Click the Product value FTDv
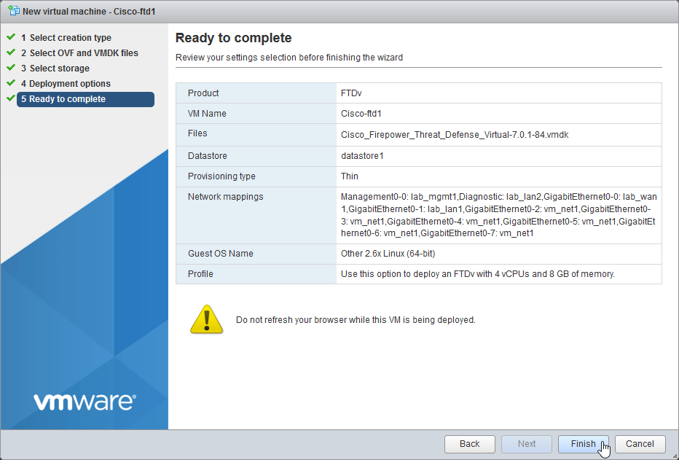 pyautogui.click(x=351, y=93)
